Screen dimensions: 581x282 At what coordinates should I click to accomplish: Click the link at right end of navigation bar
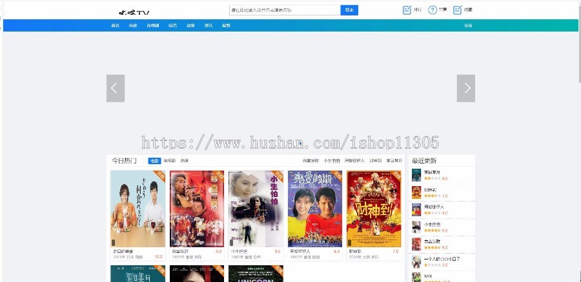[468, 26]
